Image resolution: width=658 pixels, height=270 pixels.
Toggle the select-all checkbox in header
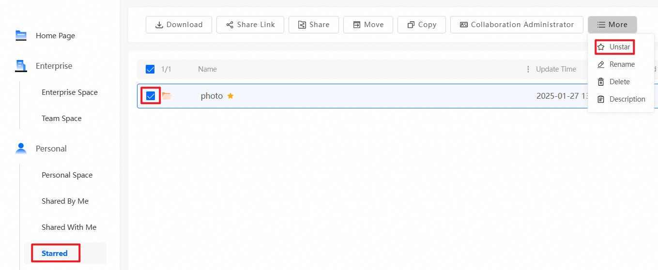tap(150, 69)
